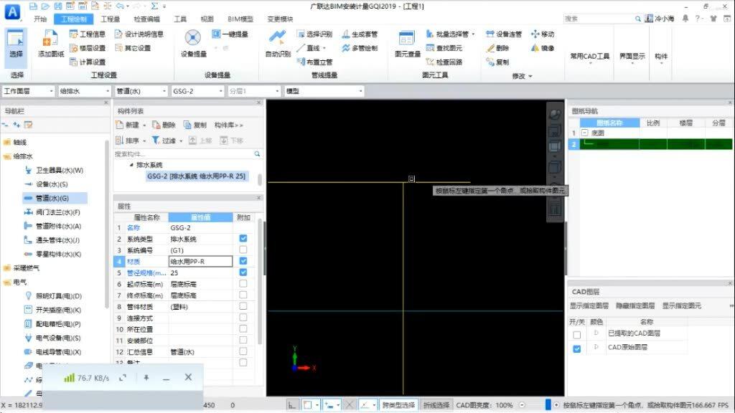Click the 搜索构件 search field
Viewport: 735px width, 413px height.
(x=187, y=154)
